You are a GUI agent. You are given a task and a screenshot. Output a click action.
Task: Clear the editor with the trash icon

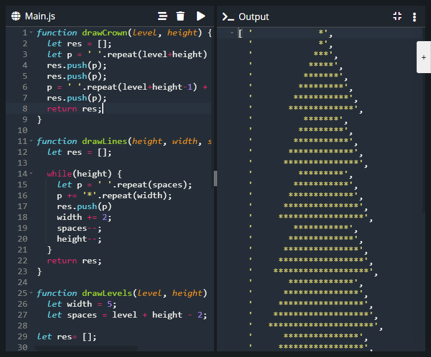[180, 16]
